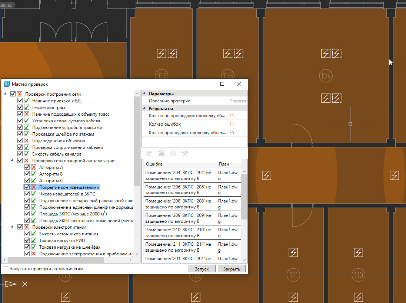406x303 pixels.
Task: Open check settings via the wrench-and-hammer icon
Action: (185, 153)
